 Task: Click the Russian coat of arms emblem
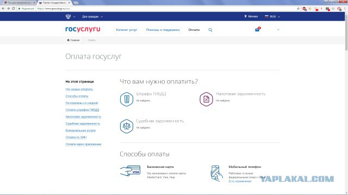[x=68, y=16]
